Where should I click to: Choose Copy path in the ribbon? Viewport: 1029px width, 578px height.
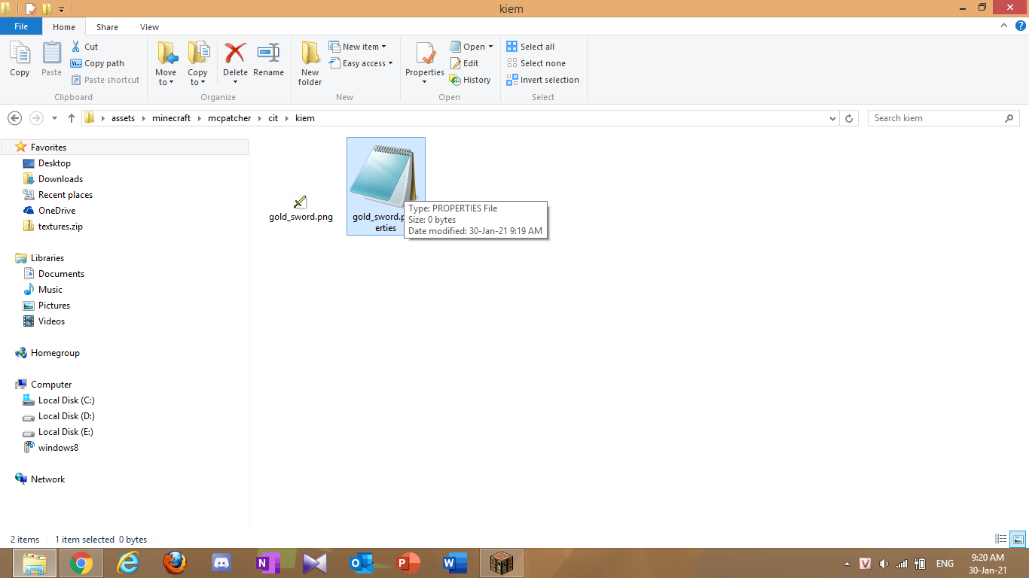tap(97, 63)
